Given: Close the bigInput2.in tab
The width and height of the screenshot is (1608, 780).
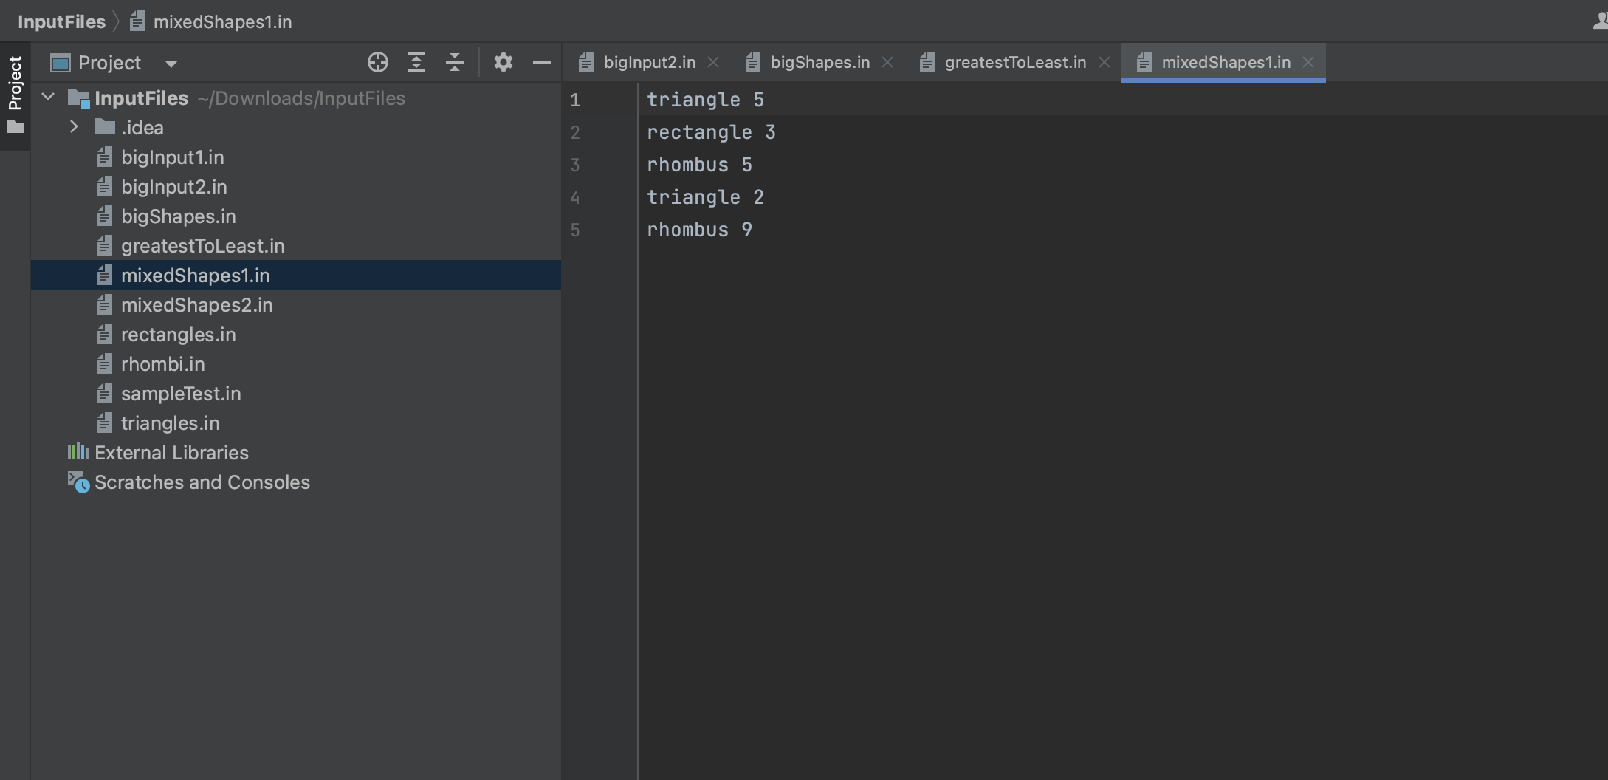Looking at the screenshot, I should [x=713, y=62].
